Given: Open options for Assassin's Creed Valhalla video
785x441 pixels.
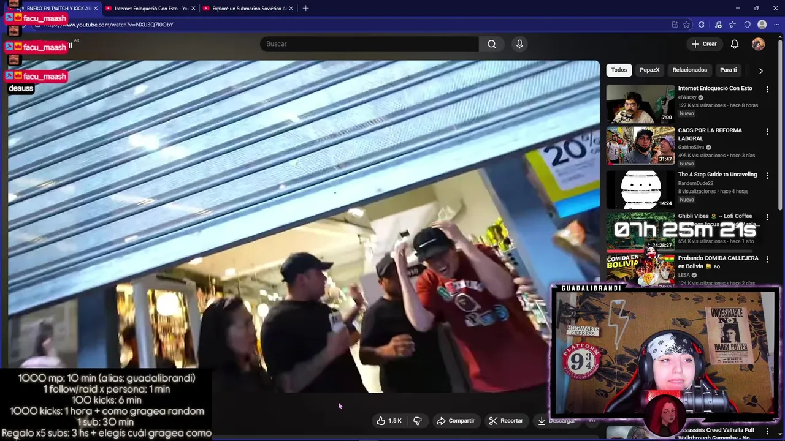Looking at the screenshot, I should pos(767,431).
